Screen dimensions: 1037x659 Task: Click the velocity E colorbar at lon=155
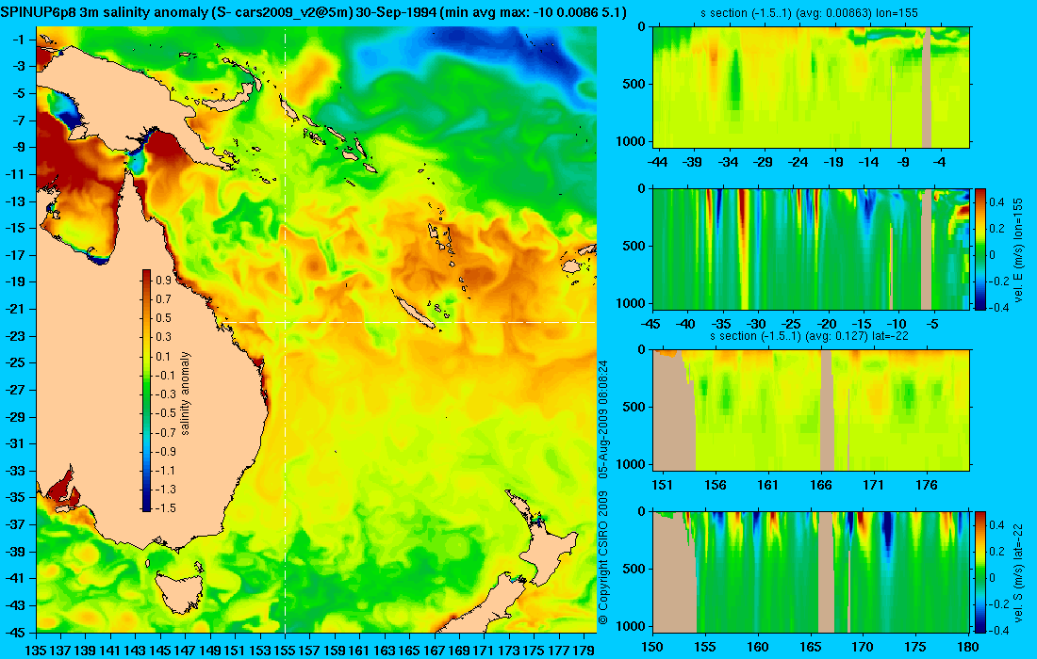tap(979, 249)
